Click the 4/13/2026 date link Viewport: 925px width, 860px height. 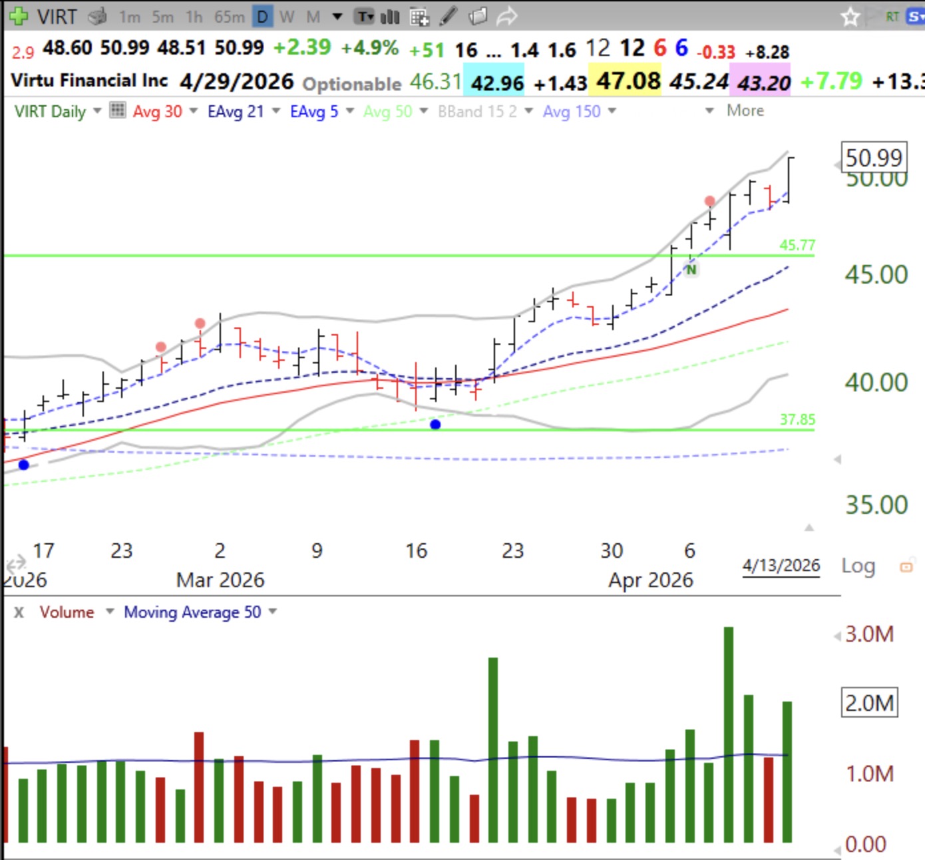(x=781, y=566)
